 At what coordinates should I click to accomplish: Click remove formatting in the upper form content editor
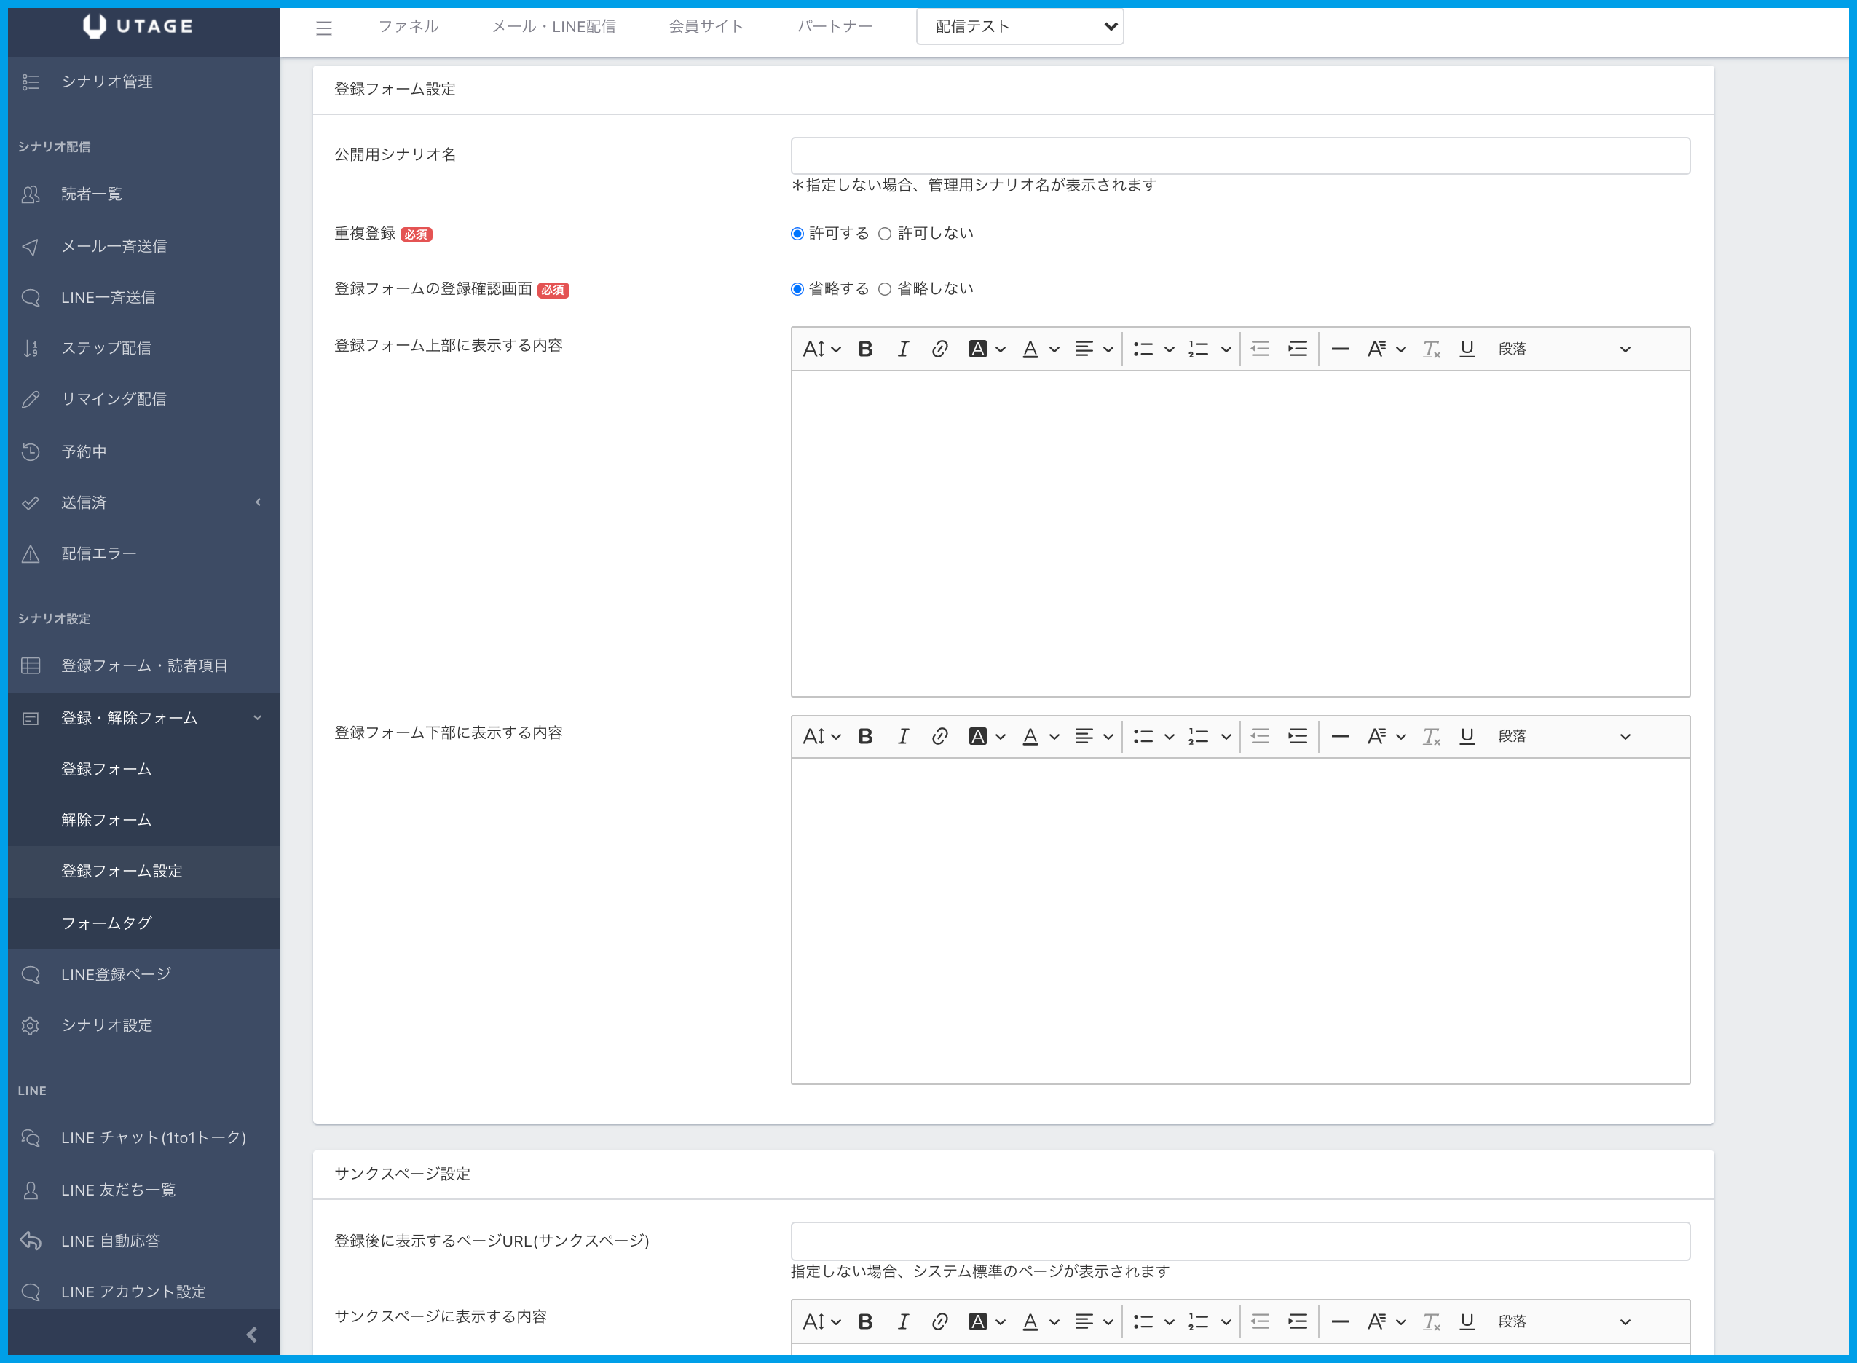click(1430, 349)
